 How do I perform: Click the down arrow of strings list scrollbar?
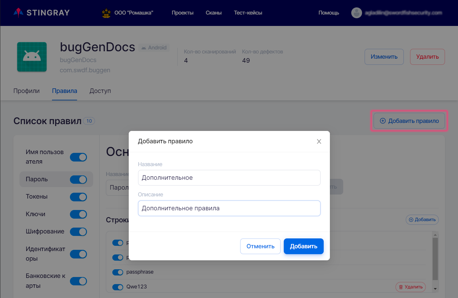tap(435, 289)
